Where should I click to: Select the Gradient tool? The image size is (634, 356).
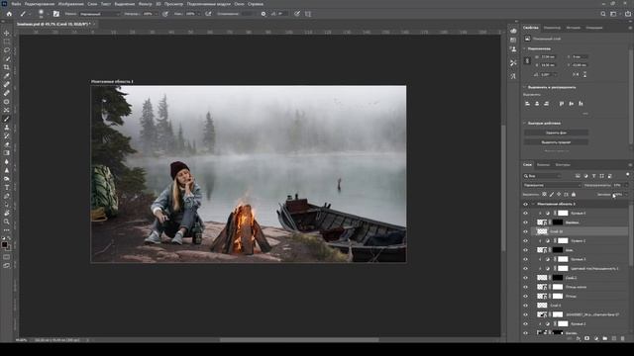(x=7, y=153)
